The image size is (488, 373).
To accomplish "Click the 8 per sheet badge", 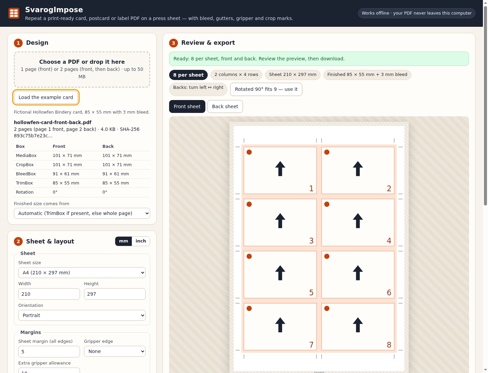I will pyautogui.click(x=188, y=75).
